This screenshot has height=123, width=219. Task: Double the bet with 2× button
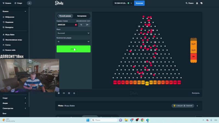[x=87, y=25]
